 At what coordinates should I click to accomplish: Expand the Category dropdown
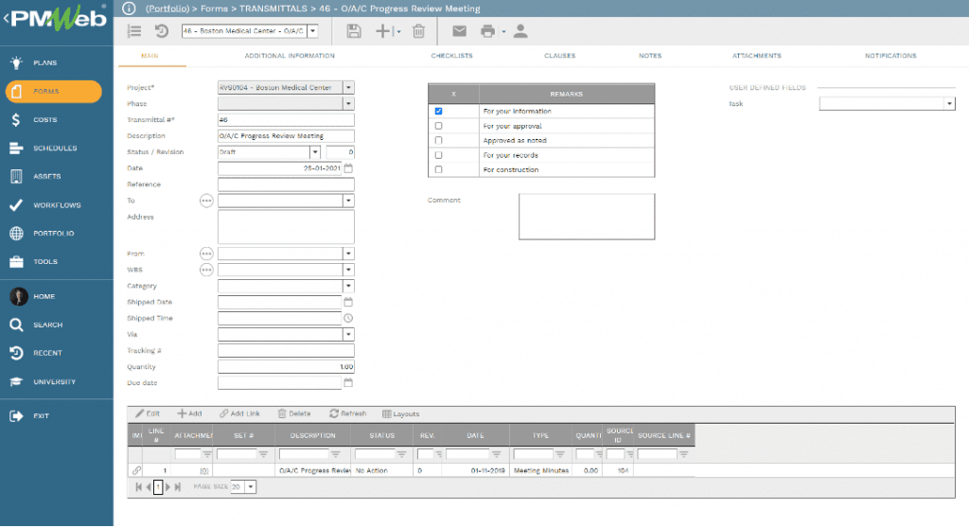coord(348,286)
